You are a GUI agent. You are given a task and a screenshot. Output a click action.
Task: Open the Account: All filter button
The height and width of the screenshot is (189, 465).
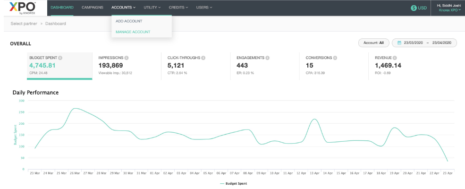[x=373, y=43]
